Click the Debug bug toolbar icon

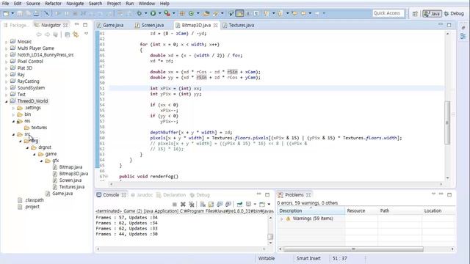pos(139,13)
